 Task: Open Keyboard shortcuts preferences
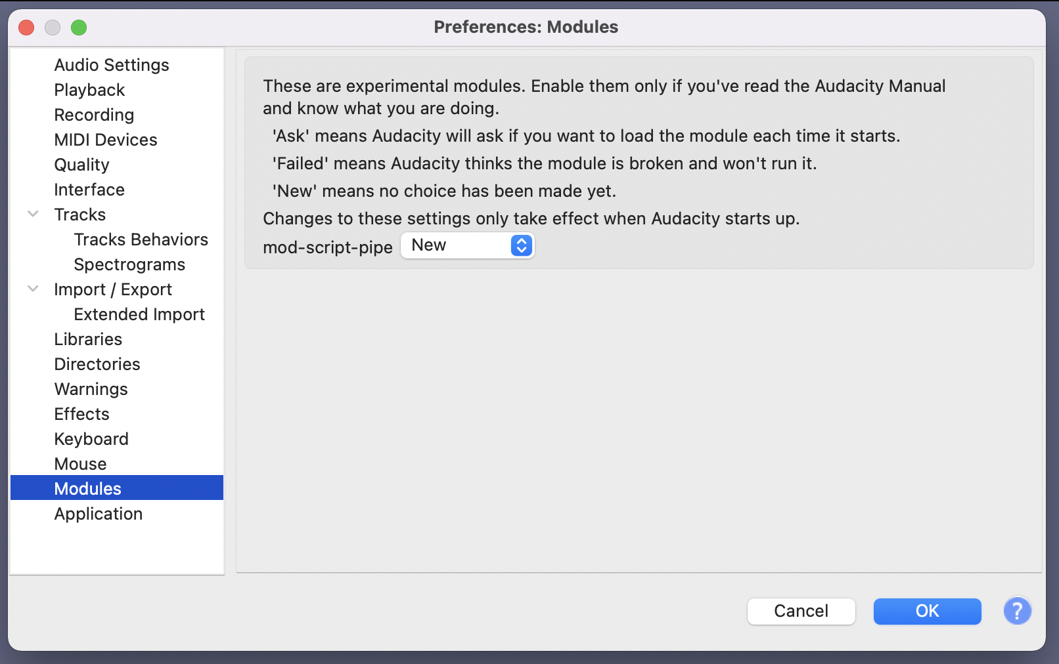[91, 439]
